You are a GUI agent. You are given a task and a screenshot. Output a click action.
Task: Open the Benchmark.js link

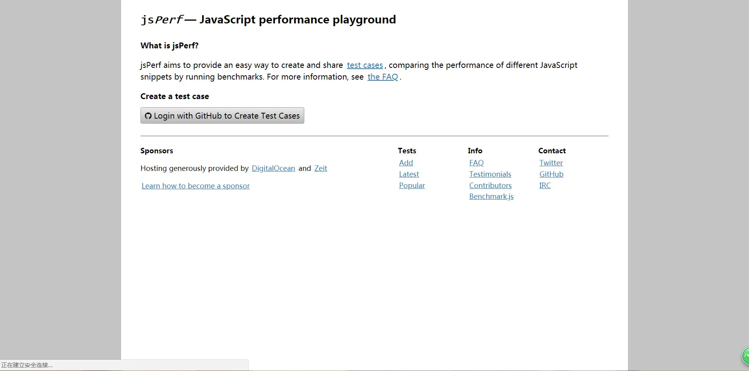point(491,196)
